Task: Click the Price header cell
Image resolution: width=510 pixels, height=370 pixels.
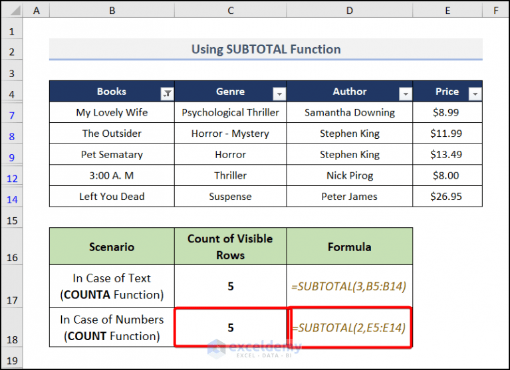Action: point(447,91)
